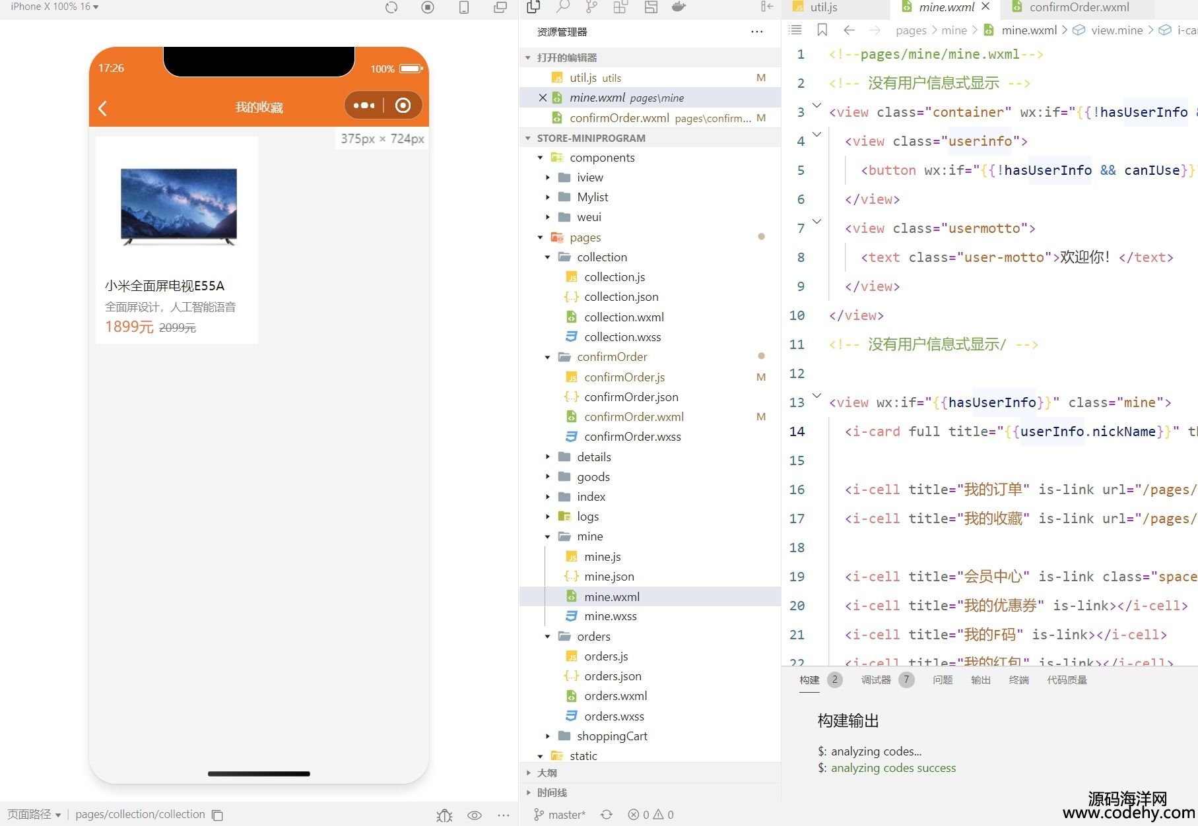Open the file explorer icon in the editor sidebar
Image resolution: width=1198 pixels, height=826 pixels.
point(534,7)
